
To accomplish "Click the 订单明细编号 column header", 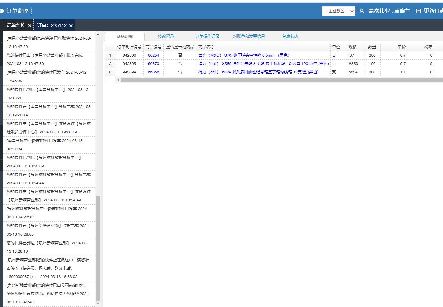I will click(x=129, y=47).
